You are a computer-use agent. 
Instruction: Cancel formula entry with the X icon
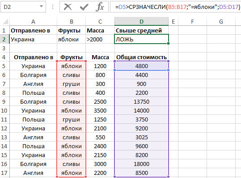tap(68, 7)
